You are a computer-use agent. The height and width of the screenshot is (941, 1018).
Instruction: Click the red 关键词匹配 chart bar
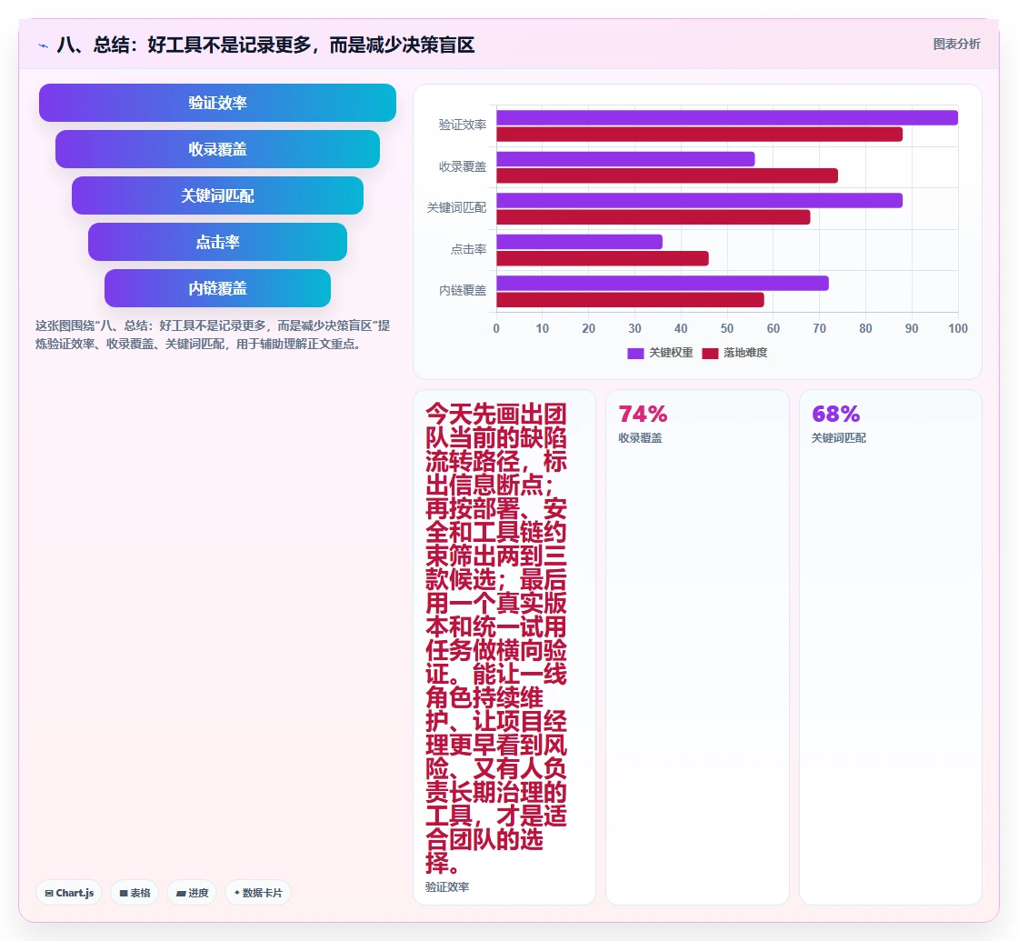point(654,217)
